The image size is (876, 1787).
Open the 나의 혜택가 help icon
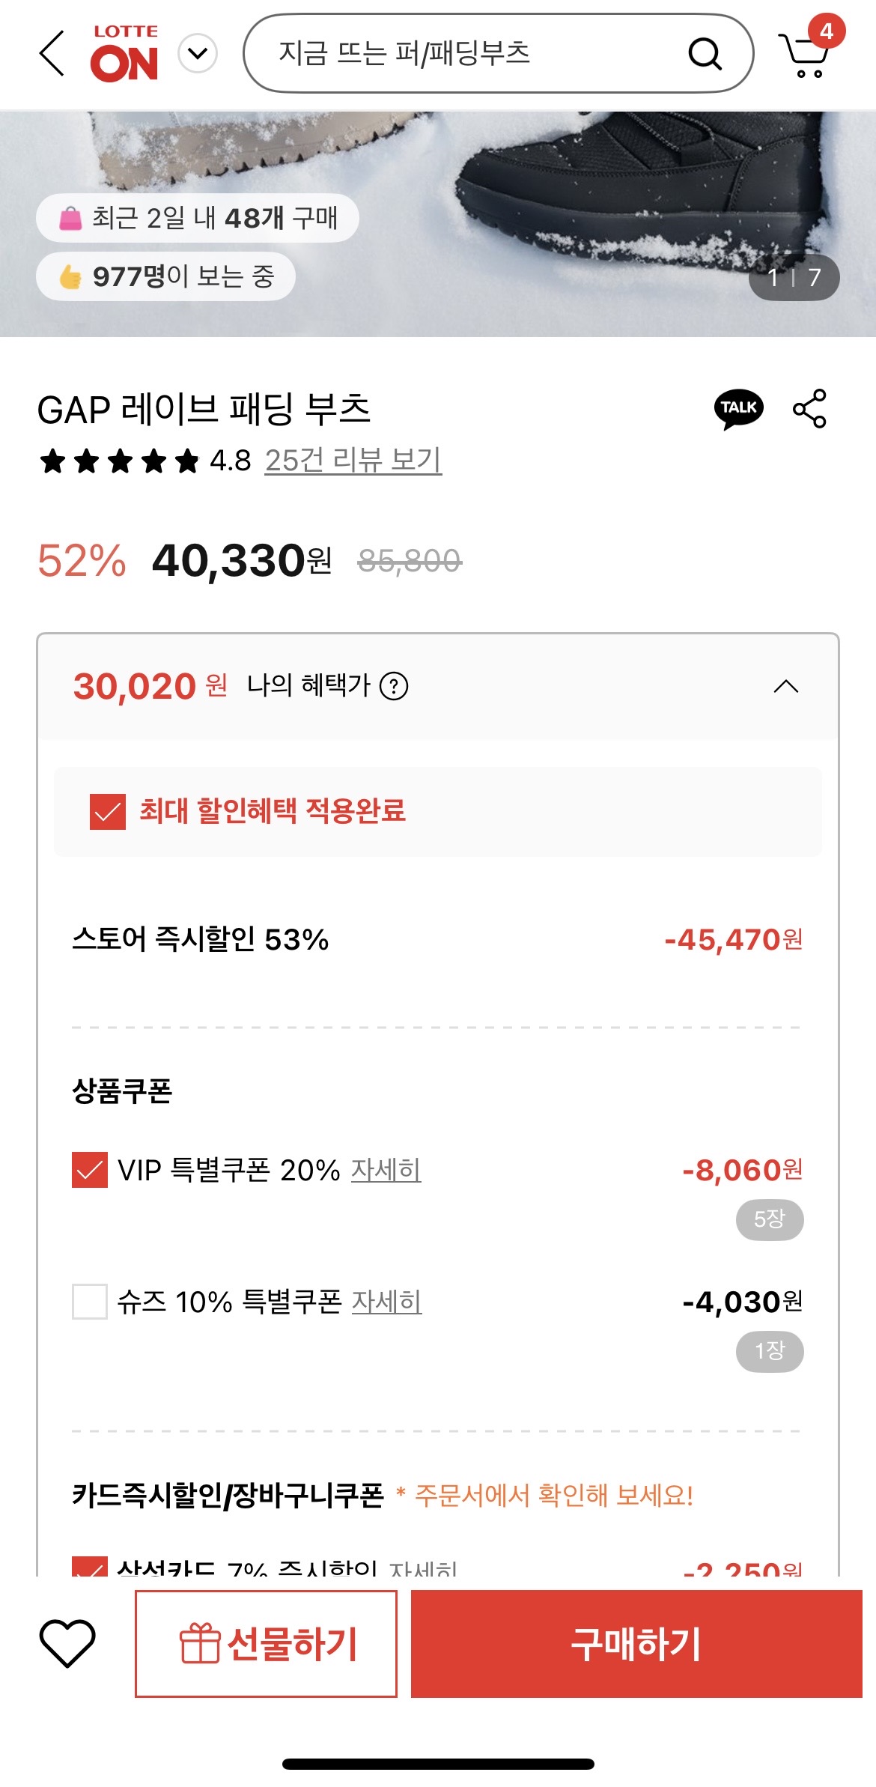394,685
